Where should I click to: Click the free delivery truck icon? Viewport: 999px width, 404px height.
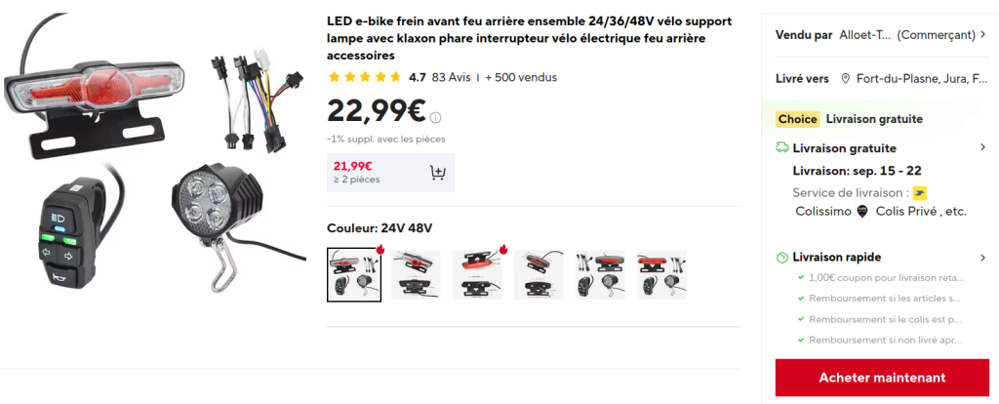pyautogui.click(x=781, y=148)
